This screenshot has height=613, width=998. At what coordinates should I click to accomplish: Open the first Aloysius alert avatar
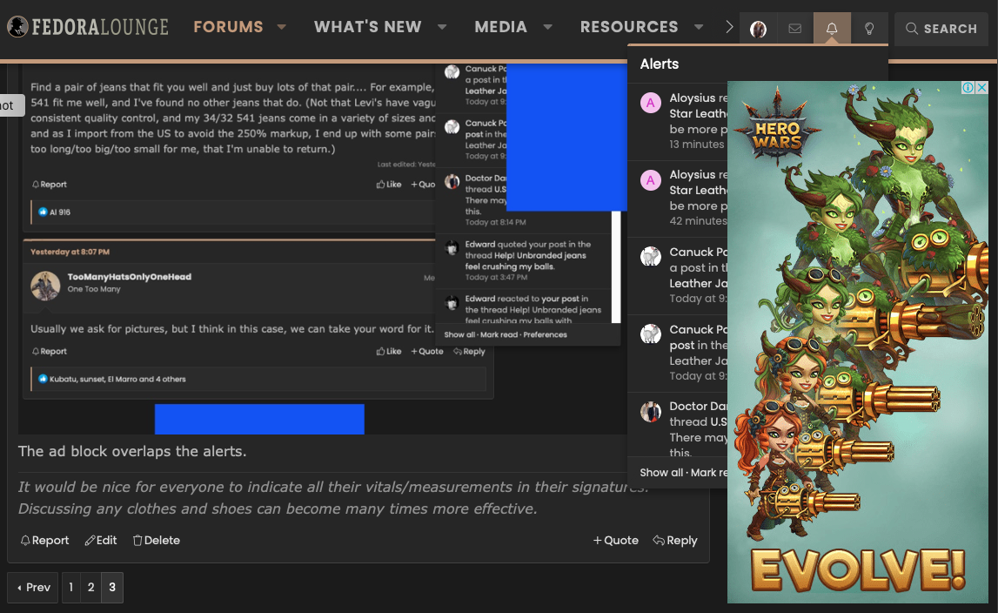651,103
